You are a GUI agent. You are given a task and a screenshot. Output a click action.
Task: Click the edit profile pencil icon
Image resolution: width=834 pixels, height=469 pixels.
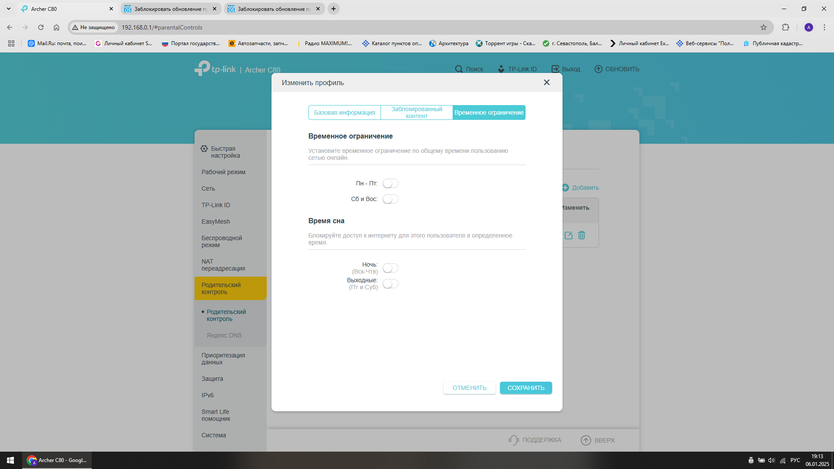[568, 235]
